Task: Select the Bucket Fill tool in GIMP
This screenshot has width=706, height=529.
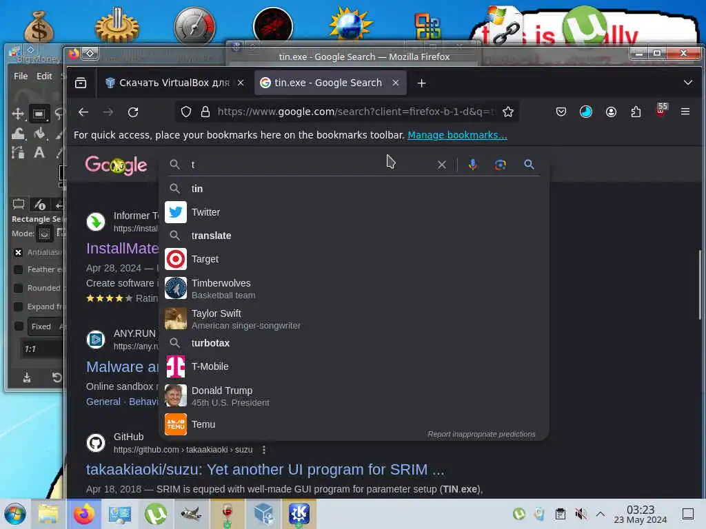Action: [39, 133]
